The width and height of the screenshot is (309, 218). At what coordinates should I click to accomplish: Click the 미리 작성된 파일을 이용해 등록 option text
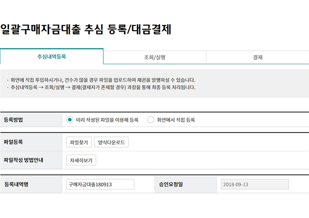click(x=107, y=120)
